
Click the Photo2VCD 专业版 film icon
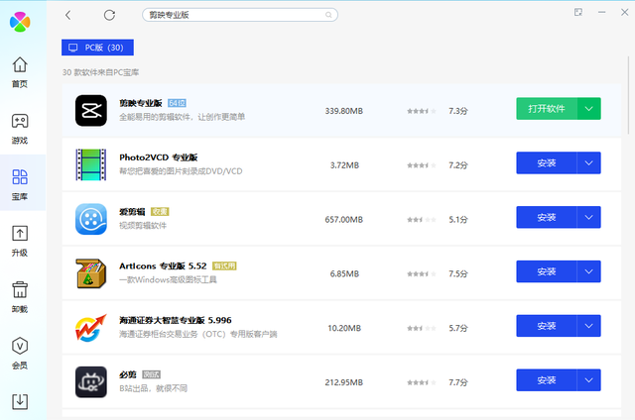click(x=91, y=164)
